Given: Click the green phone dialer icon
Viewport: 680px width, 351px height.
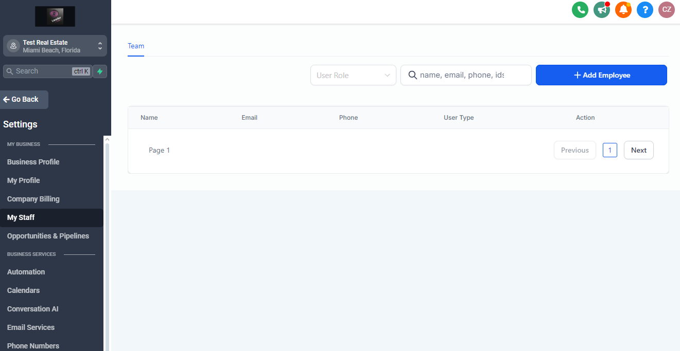Looking at the screenshot, I should 580,10.
